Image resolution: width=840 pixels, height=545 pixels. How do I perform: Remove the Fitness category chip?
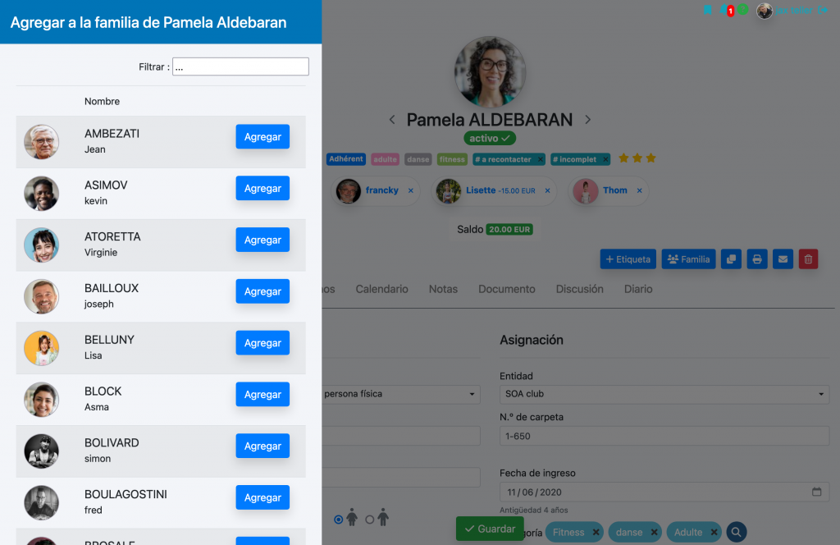coord(596,532)
